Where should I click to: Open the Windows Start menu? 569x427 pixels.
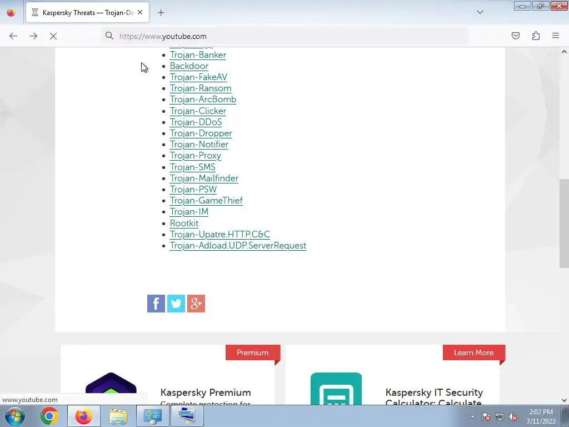coord(15,416)
